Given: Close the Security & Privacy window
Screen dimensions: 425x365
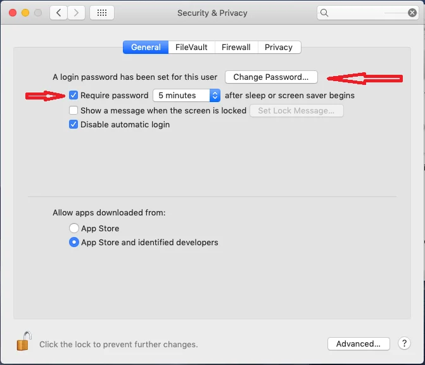Looking at the screenshot, I should (x=13, y=13).
